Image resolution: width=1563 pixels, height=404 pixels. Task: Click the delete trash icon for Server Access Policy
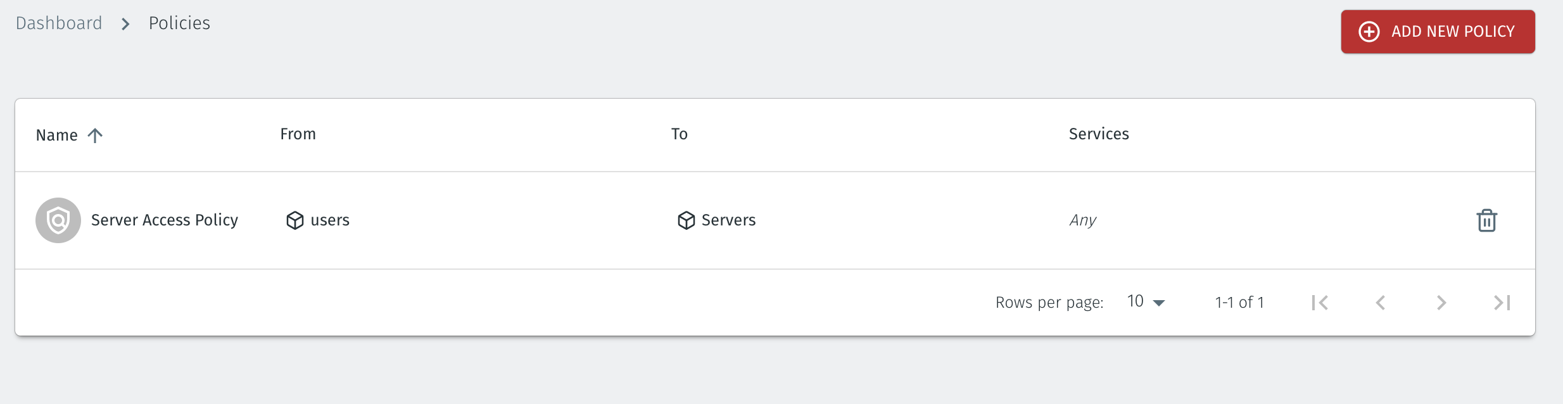click(1486, 220)
